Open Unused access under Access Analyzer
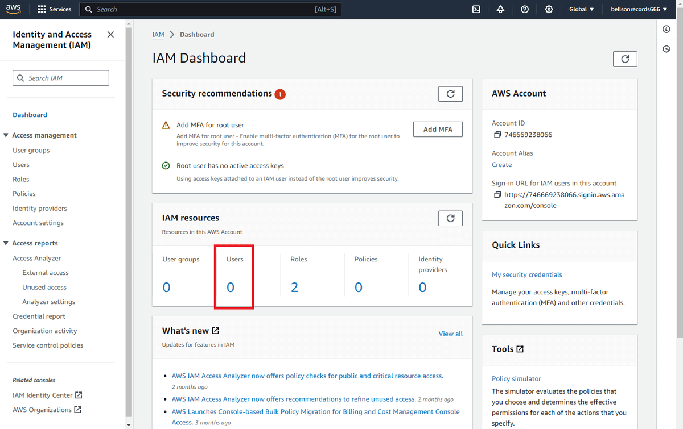683x429 pixels. (x=44, y=288)
